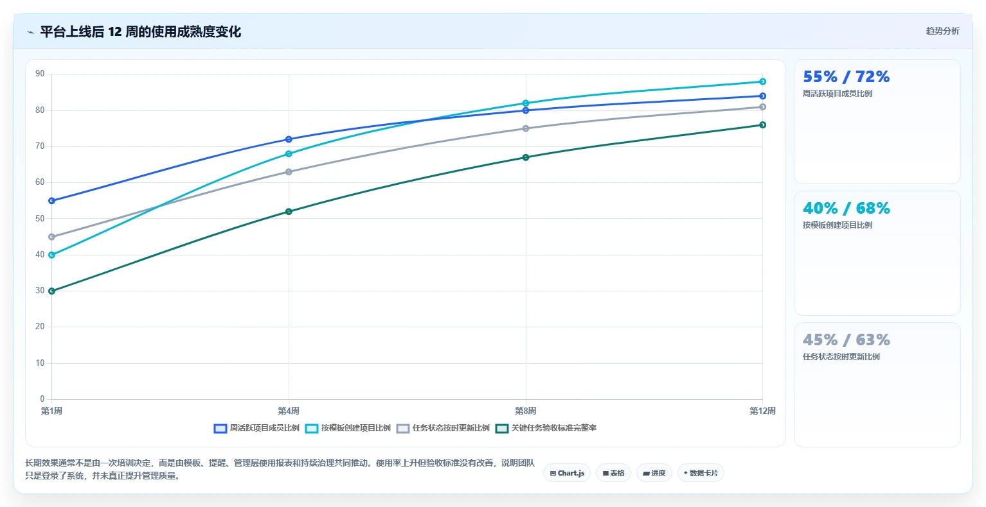Viewport: 986px width, 507px height.
Task: Click the cyan 第12周 data point at 88
Action: pyautogui.click(x=762, y=82)
